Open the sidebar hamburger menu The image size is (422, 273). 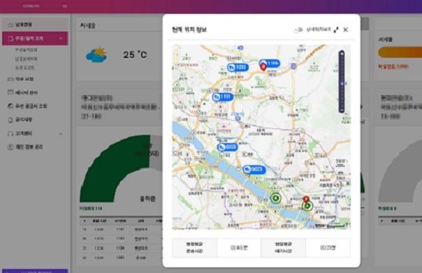(65, 6)
